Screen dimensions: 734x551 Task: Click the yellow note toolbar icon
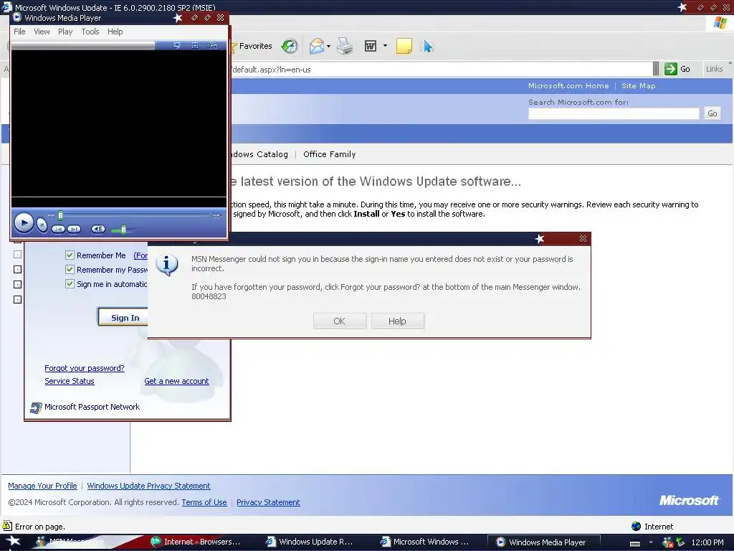point(404,46)
